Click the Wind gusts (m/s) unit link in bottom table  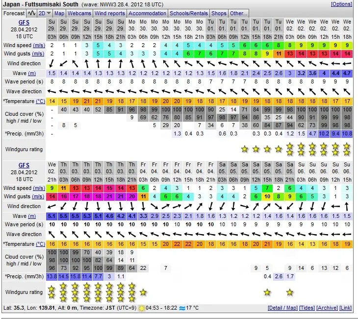pyautogui.click(x=38, y=196)
